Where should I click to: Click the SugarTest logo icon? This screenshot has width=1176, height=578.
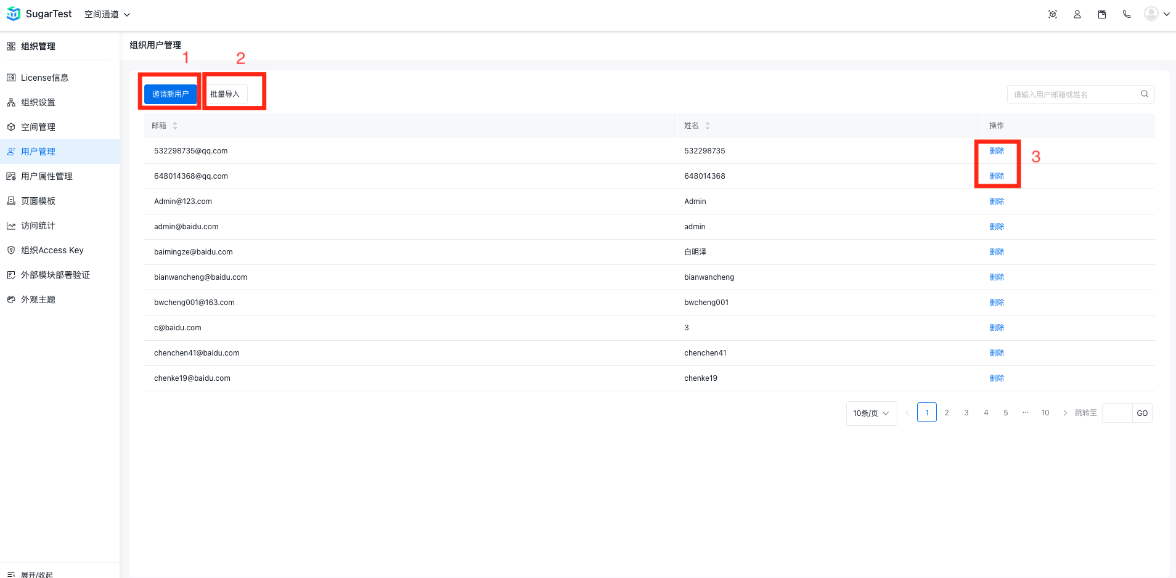tap(13, 14)
